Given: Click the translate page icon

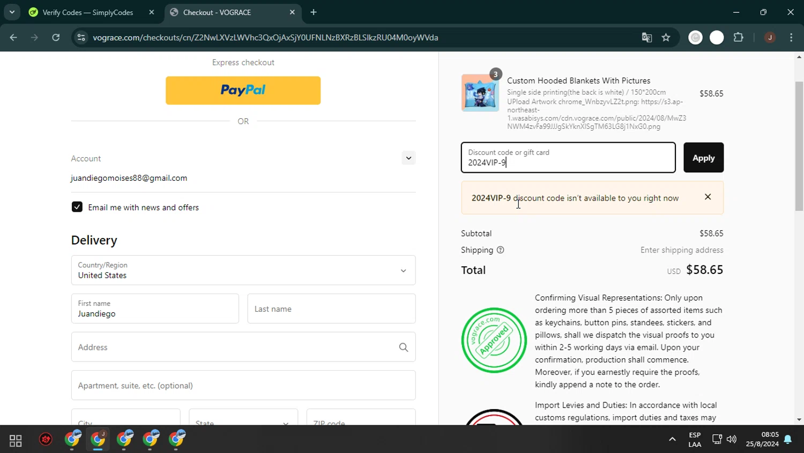Looking at the screenshot, I should point(647,37).
